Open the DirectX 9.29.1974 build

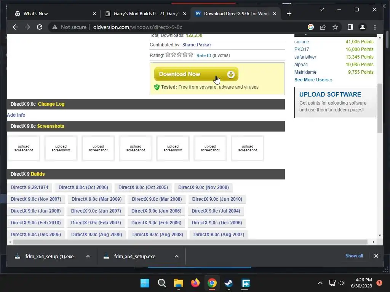[x=29, y=187]
